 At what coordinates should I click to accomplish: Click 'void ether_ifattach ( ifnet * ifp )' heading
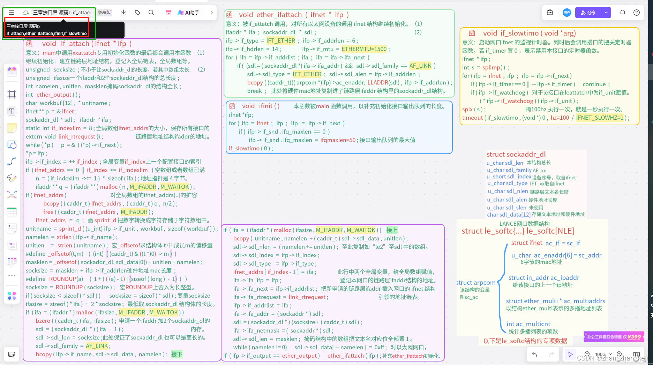coord(294,15)
